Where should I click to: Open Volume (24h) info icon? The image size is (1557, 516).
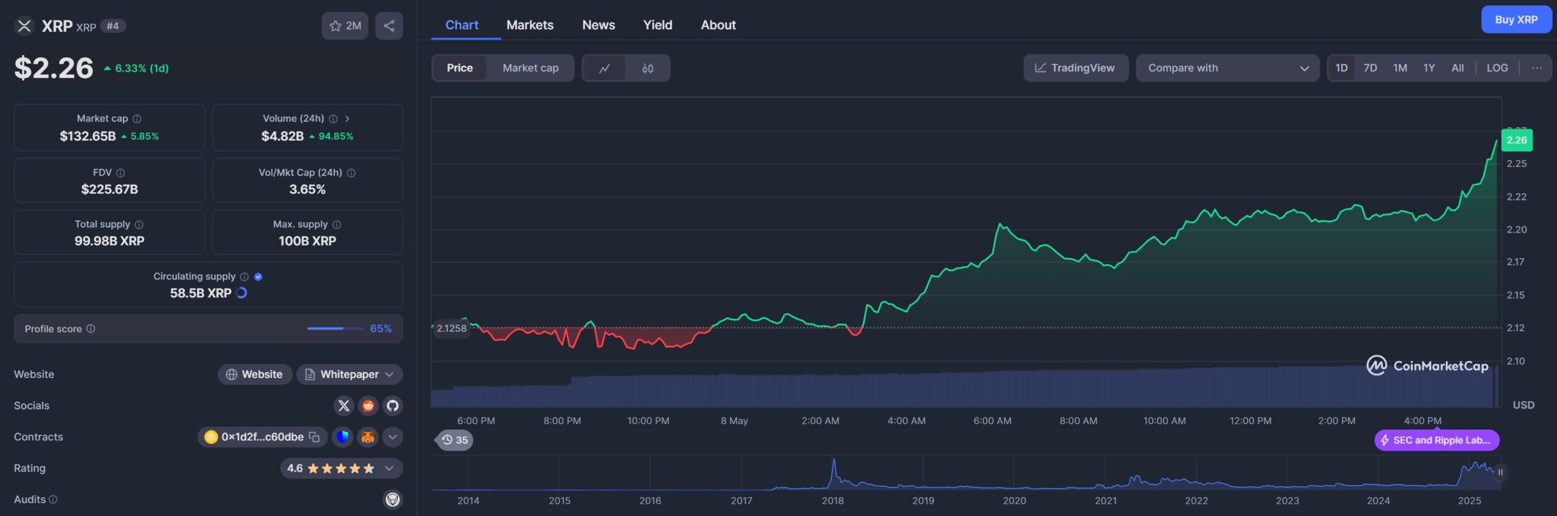(x=333, y=119)
